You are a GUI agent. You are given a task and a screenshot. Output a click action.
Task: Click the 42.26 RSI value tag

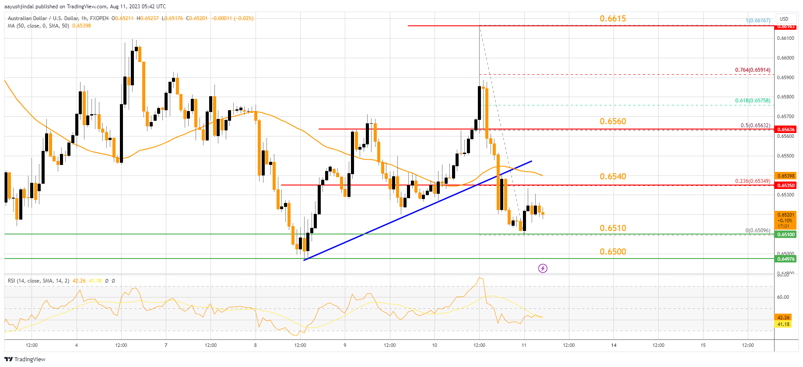pyautogui.click(x=783, y=318)
